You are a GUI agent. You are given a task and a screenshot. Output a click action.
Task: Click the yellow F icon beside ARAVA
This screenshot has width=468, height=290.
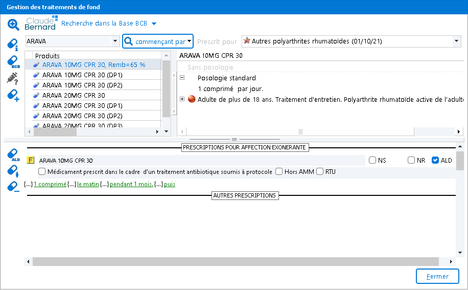click(30, 160)
